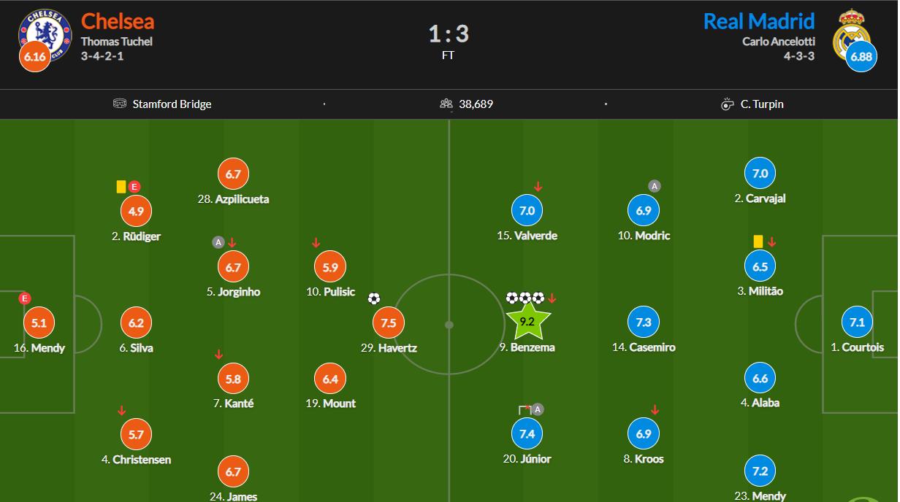Screen dimensions: 900x502
Task: Click the substitution arrow above Pulisic
Action: [316, 242]
